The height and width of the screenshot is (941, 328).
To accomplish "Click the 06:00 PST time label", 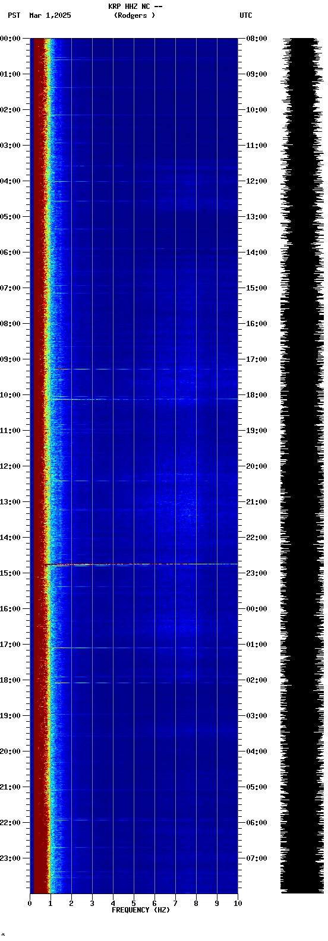I will (x=11, y=252).
